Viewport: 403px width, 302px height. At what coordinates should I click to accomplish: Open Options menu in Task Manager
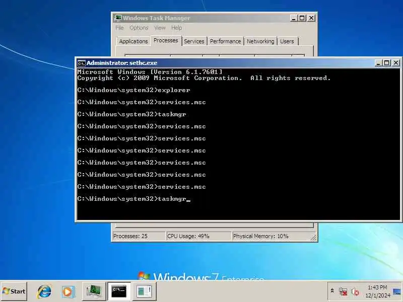[x=139, y=28]
